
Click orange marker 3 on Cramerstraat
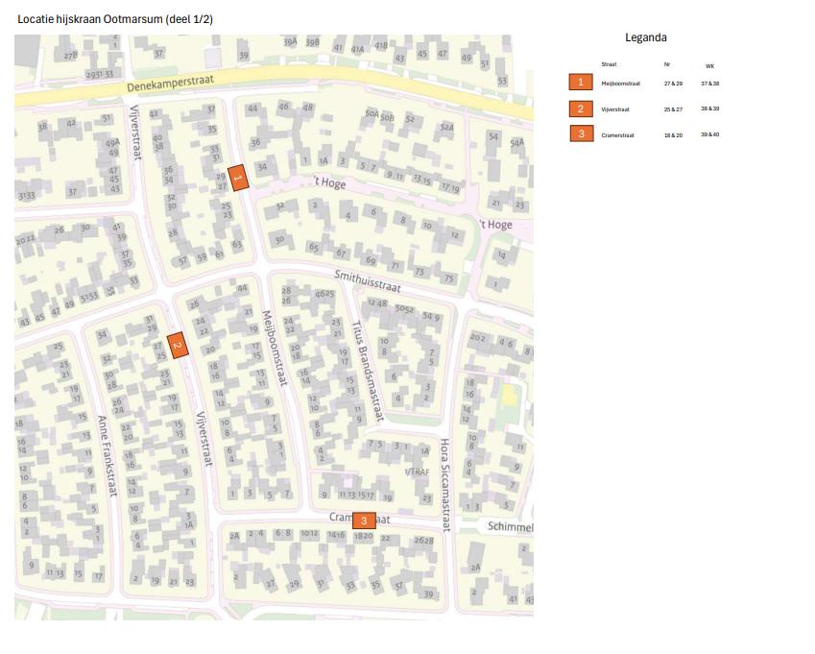click(364, 521)
